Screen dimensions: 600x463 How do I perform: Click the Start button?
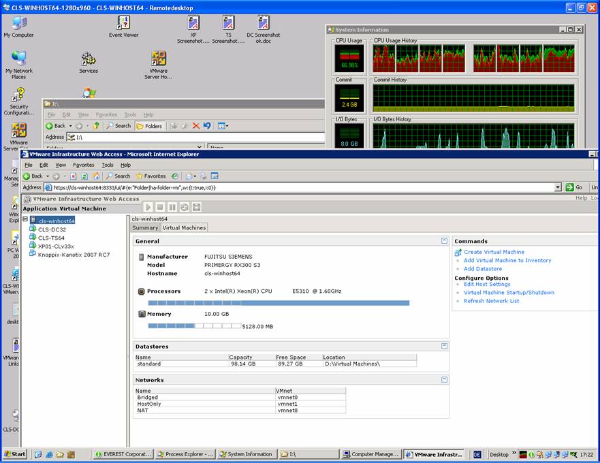15,454
